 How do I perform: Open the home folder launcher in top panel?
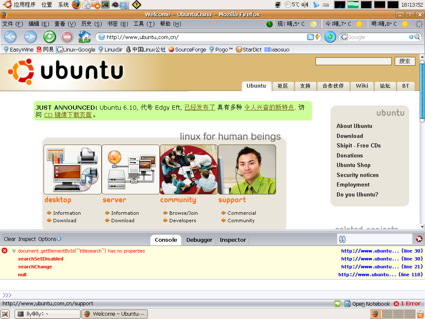96,5
